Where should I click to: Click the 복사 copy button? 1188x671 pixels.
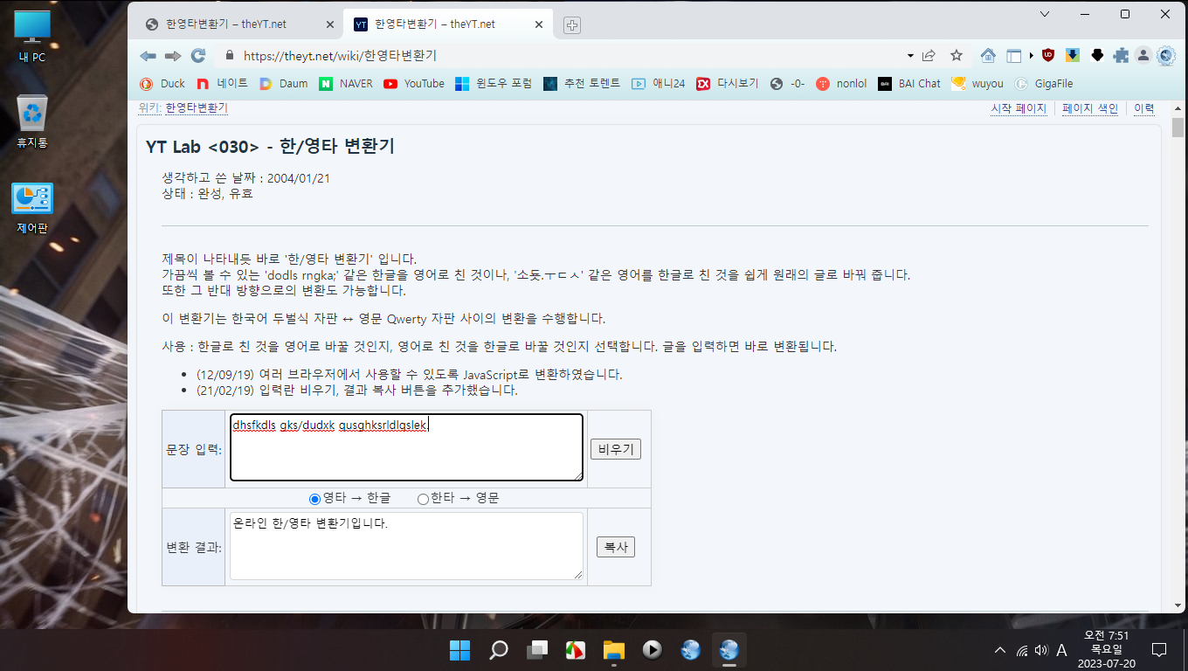tap(616, 547)
